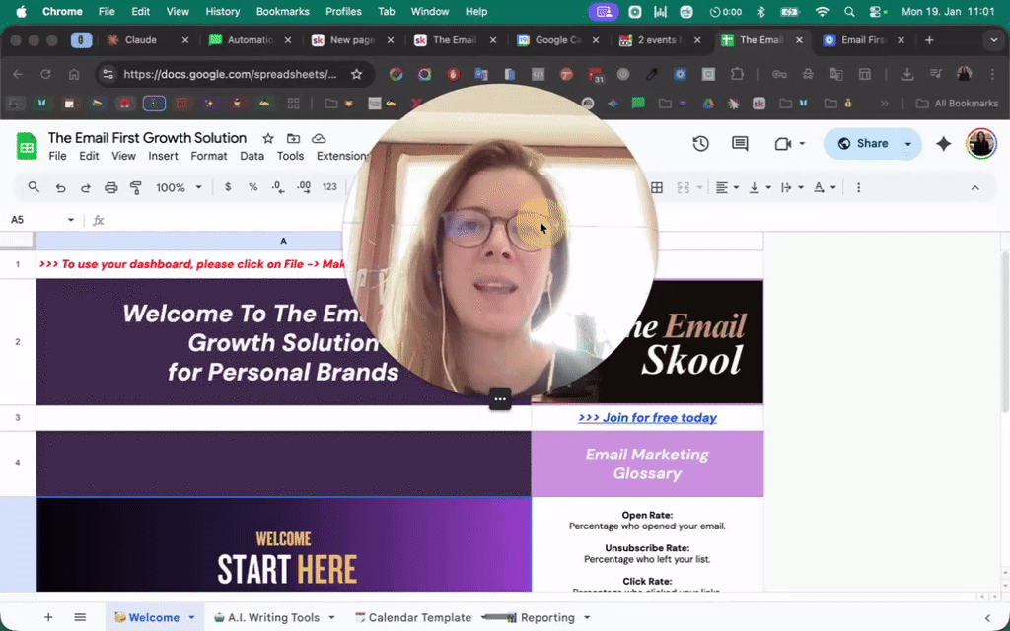Open version history clock icon
1010x631 pixels.
coord(700,143)
